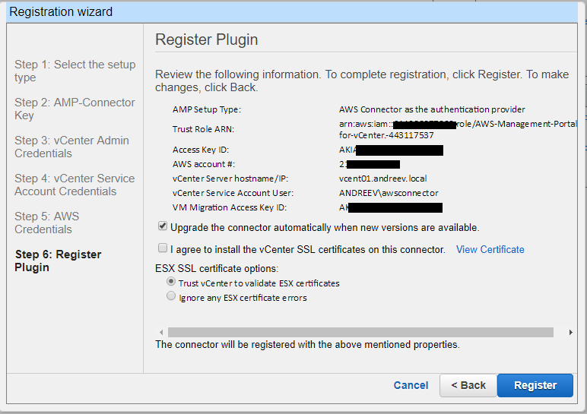
Task: Go to Step 5: AWS Credentials
Action: pyautogui.click(x=47, y=223)
